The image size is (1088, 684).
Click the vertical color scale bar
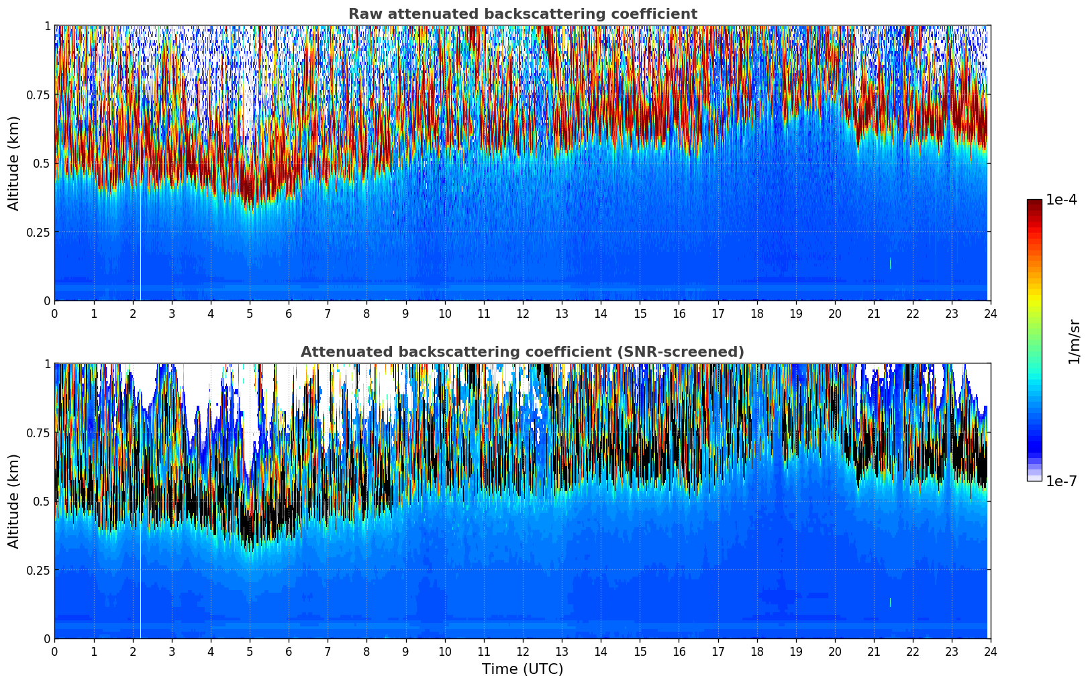[x=1034, y=340]
